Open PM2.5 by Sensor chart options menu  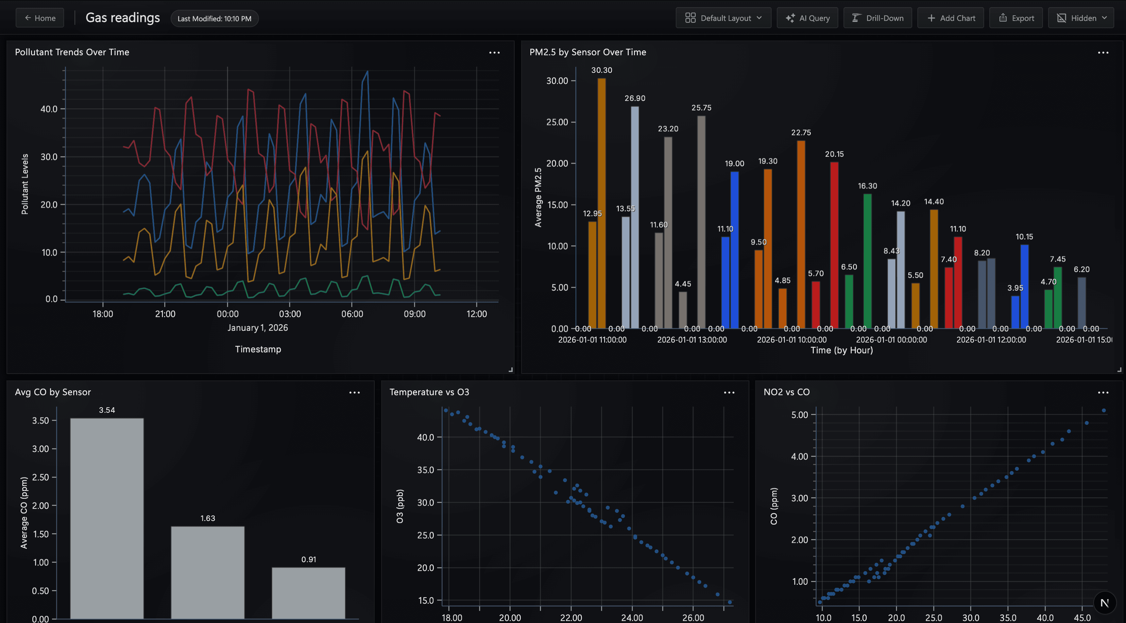[x=1103, y=52]
